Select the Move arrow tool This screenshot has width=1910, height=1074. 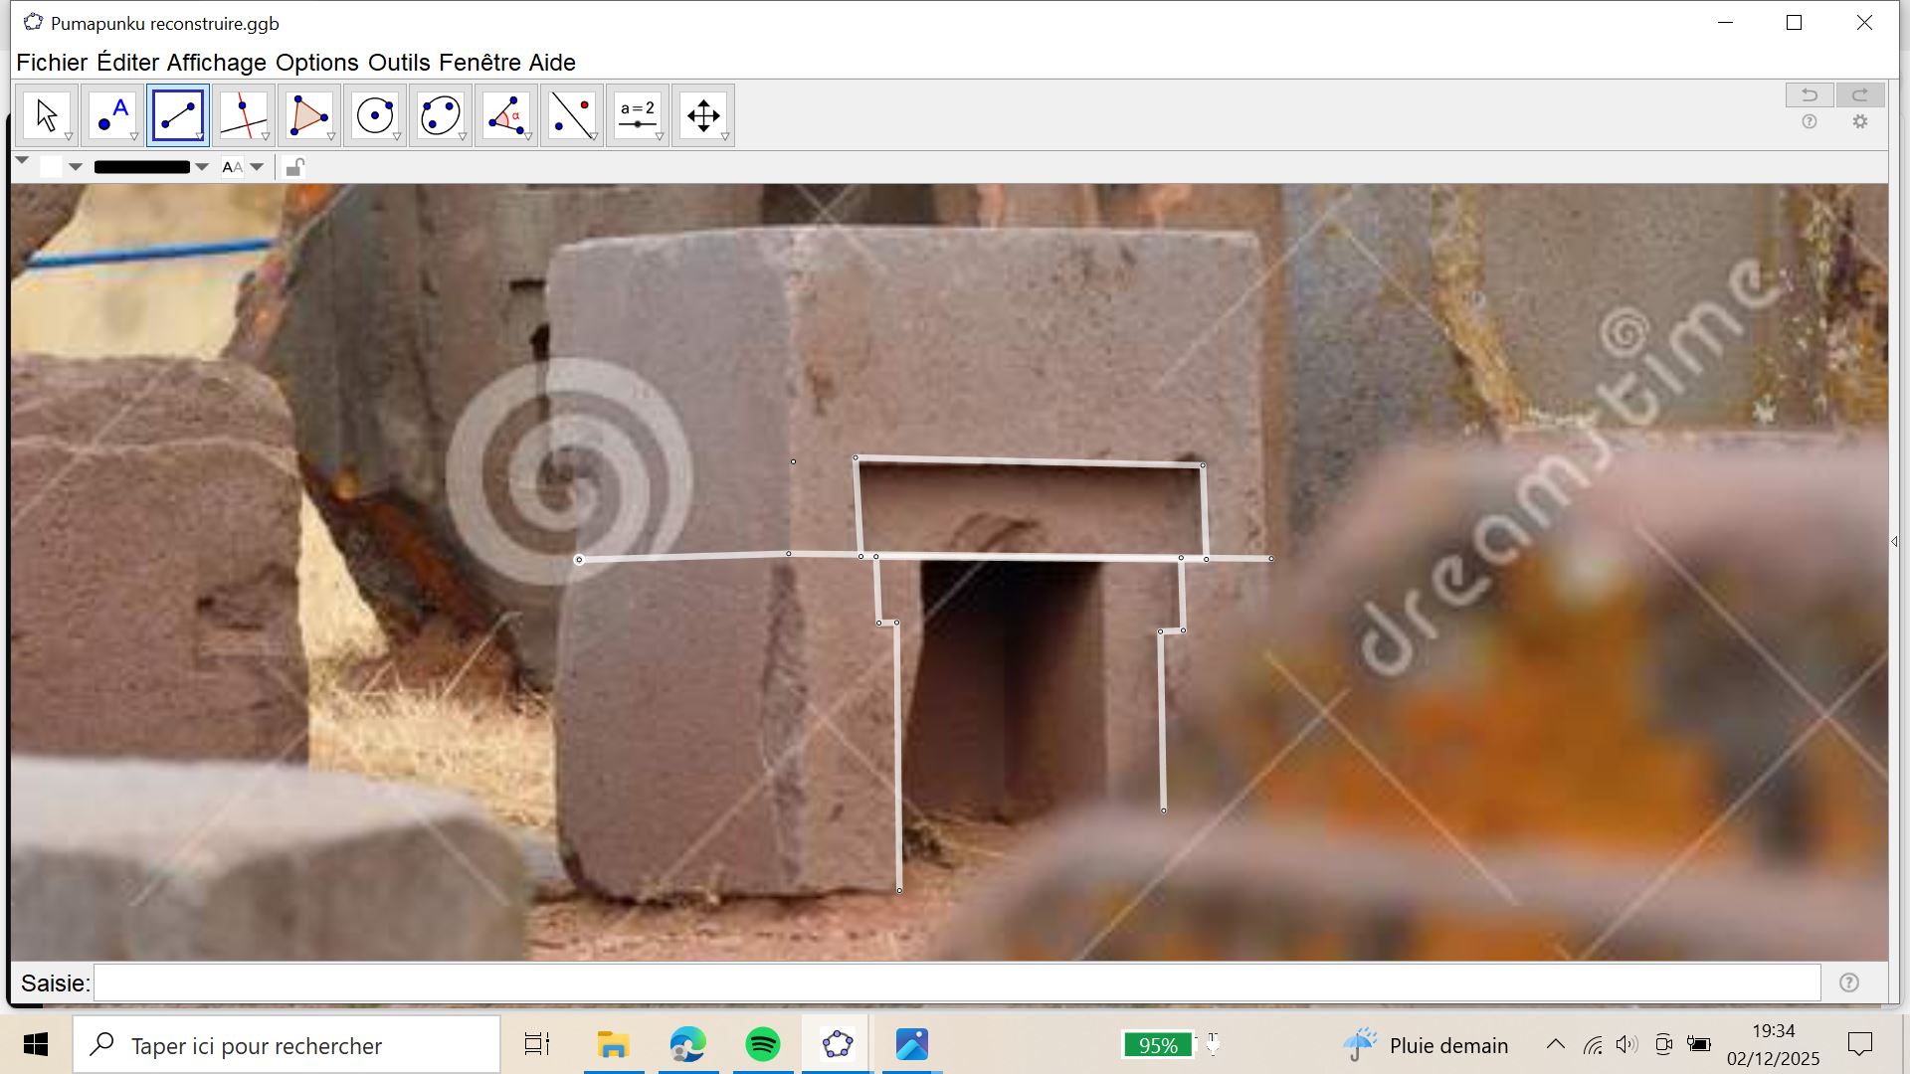[47, 115]
